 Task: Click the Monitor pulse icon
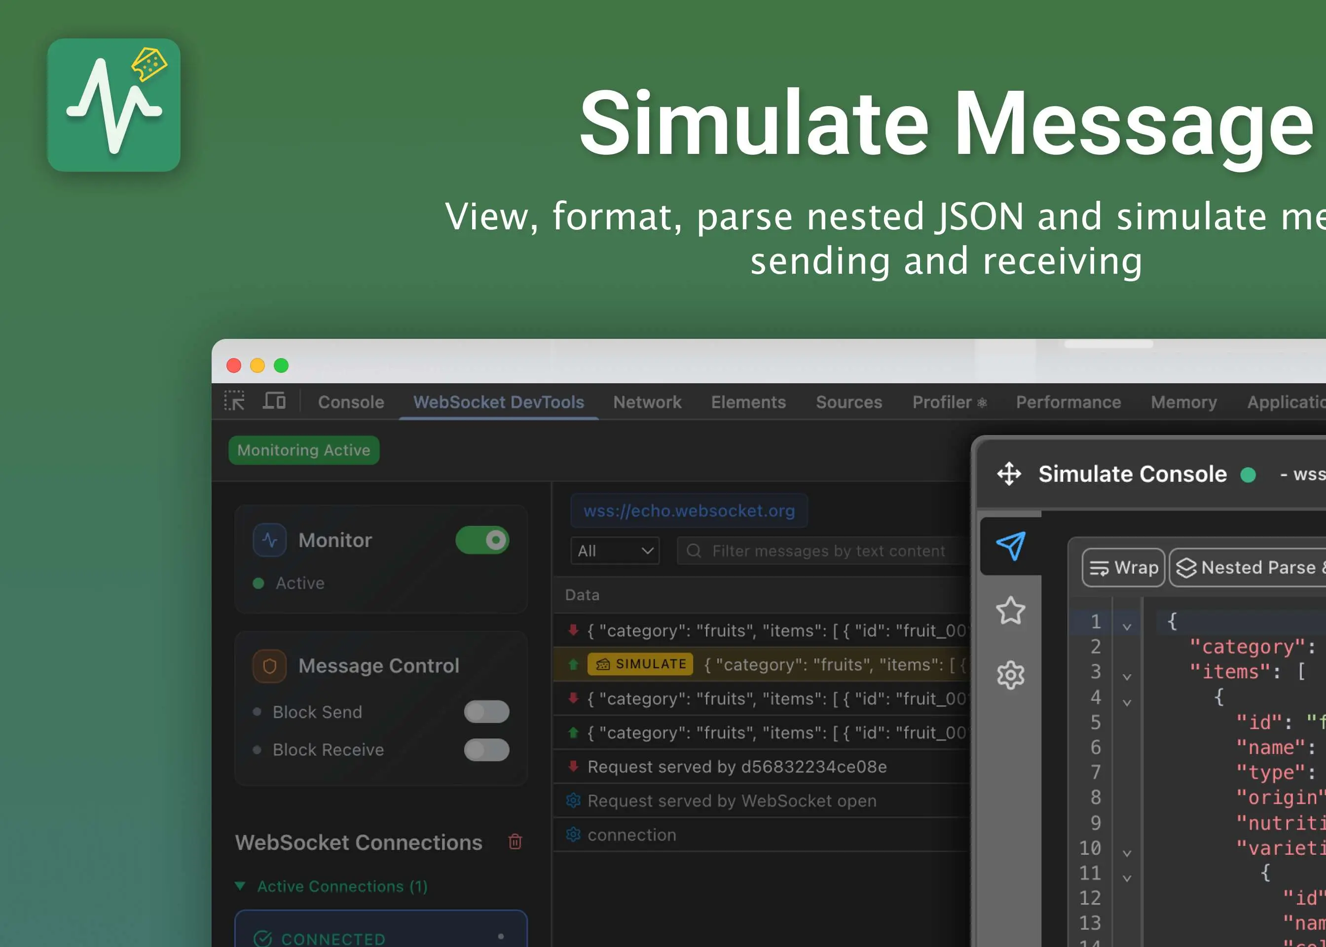(x=269, y=540)
